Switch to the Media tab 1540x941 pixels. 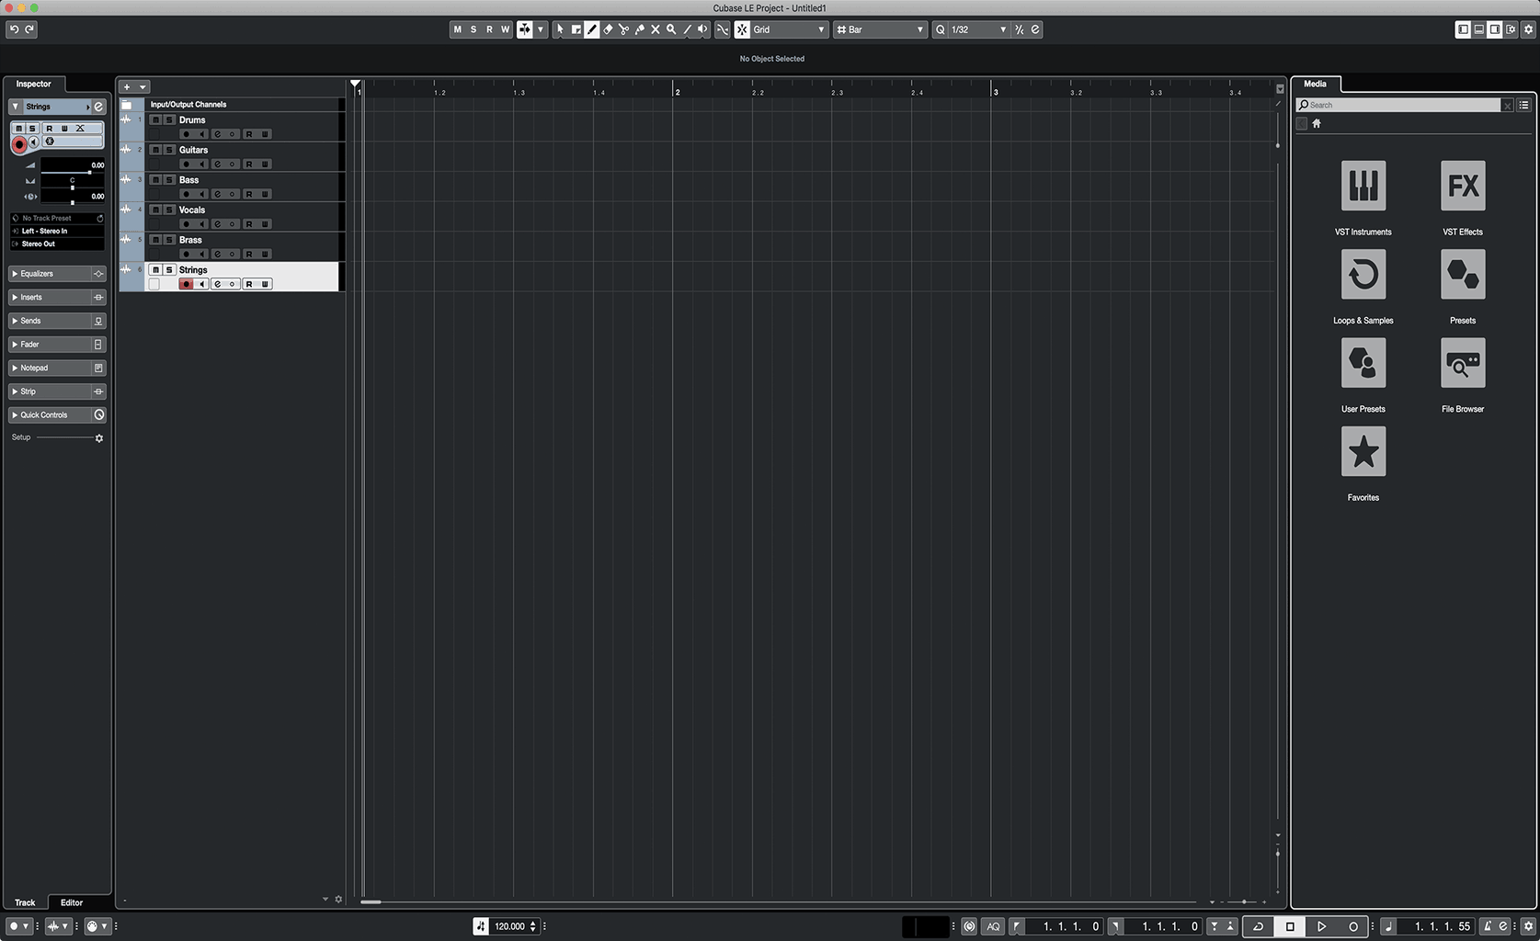[x=1315, y=84]
